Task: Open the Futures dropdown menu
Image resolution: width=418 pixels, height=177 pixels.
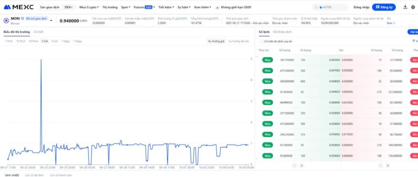Action: click(144, 7)
